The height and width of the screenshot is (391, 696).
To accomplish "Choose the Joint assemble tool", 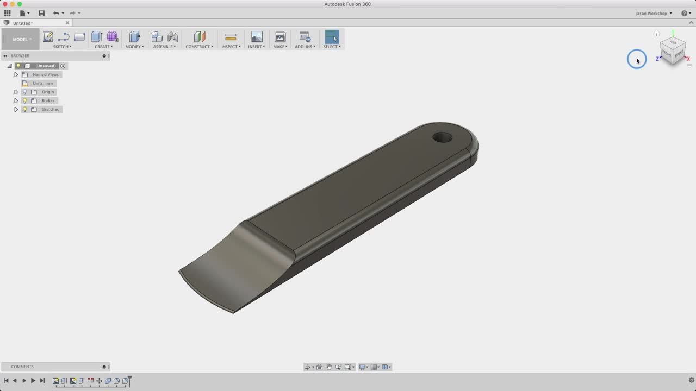I will (x=173, y=37).
